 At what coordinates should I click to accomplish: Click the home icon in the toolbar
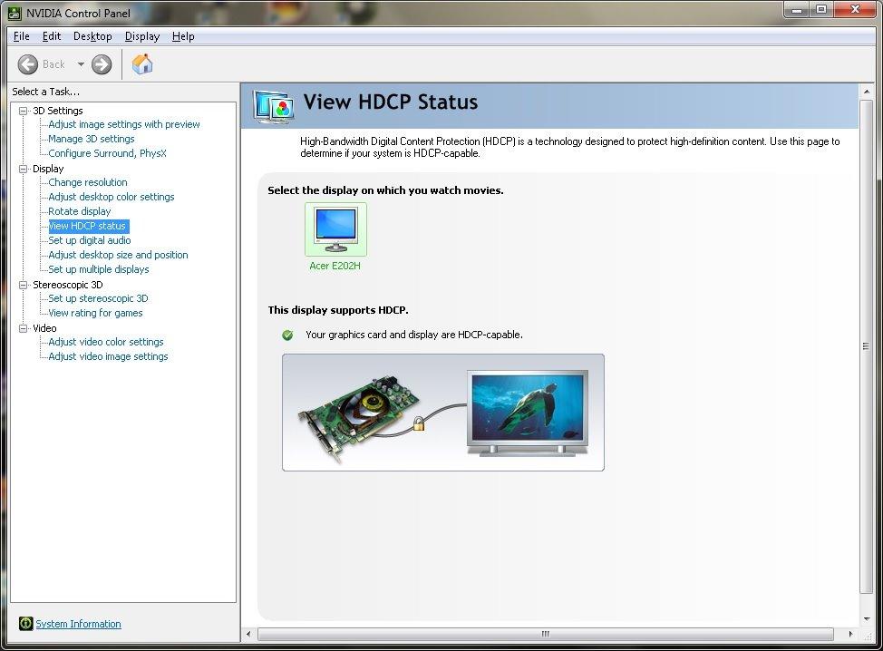(x=141, y=64)
